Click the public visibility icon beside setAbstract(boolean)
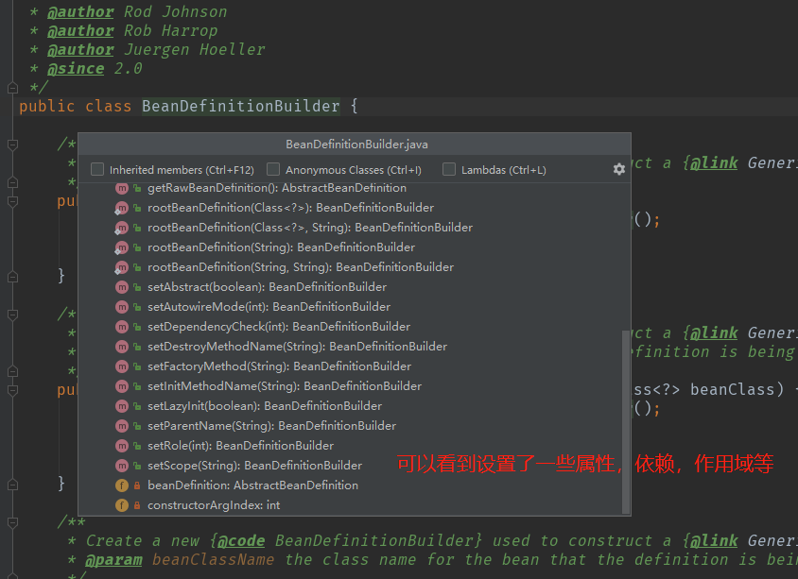 tap(137, 287)
